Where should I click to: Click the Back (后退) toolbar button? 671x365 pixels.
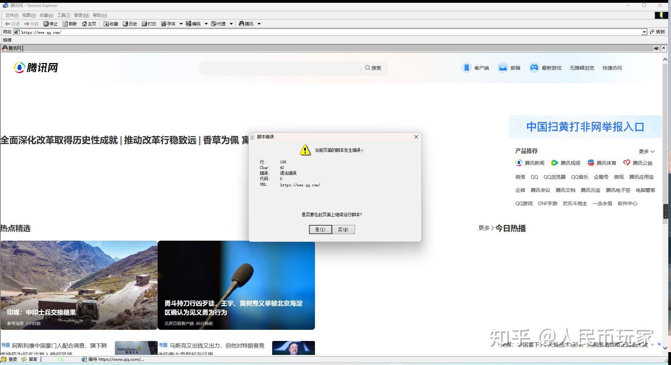click(12, 24)
